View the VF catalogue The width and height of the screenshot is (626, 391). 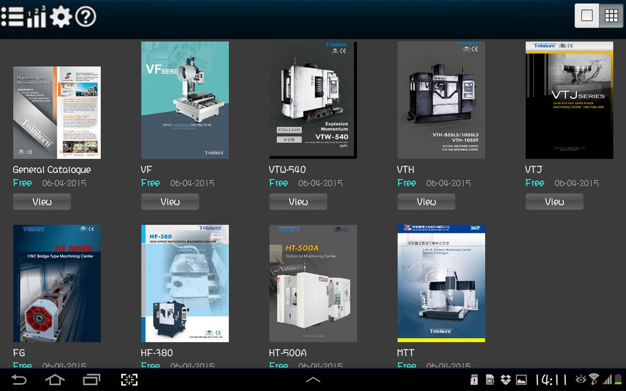(170, 201)
